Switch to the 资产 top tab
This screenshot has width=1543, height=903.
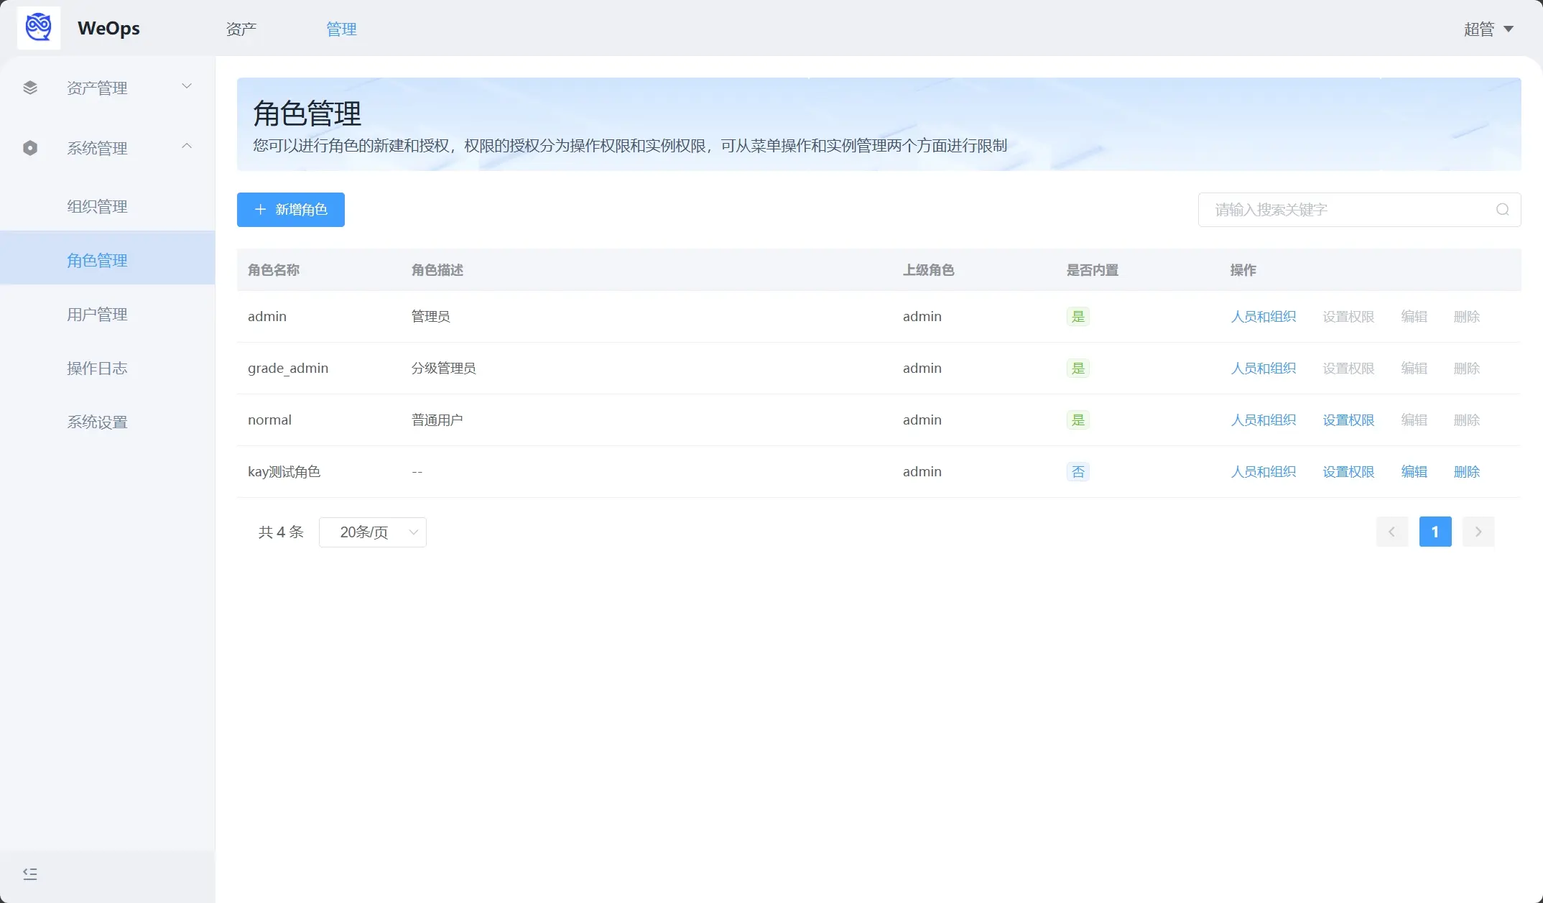coord(241,29)
